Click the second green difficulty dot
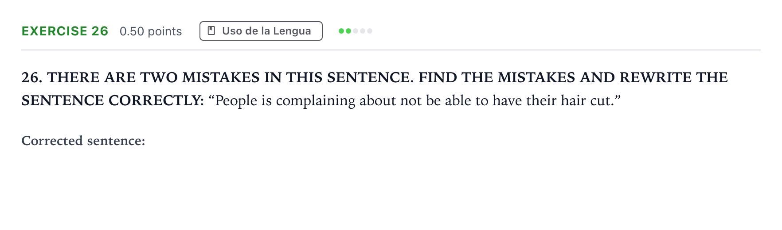 click(x=348, y=31)
